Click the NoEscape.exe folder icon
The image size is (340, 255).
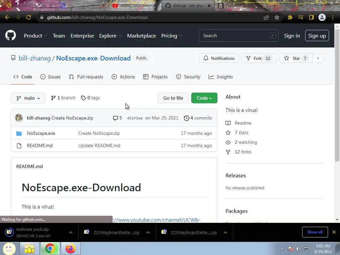point(19,133)
